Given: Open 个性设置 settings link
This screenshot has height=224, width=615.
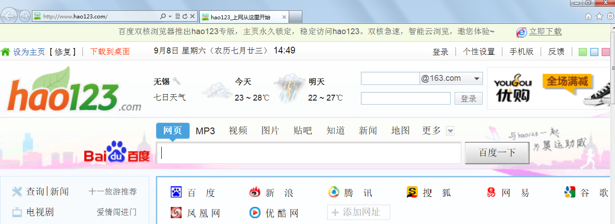Looking at the screenshot, I should 479,52.
